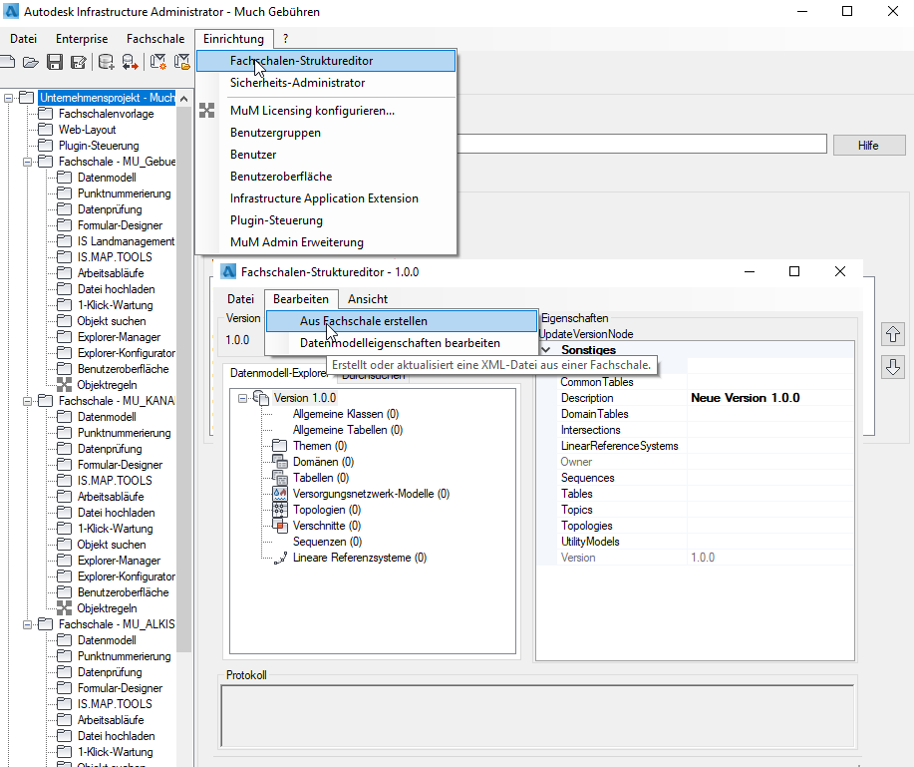Viewport: 914px width, 767px height.
Task: Open the Ansicht menu in Struktureditor
Action: coord(368,298)
